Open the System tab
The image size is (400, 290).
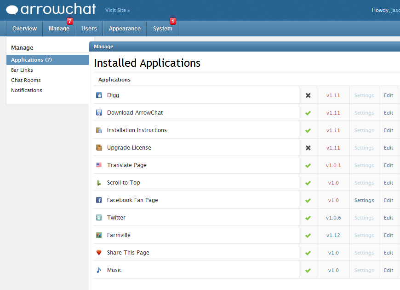162,29
